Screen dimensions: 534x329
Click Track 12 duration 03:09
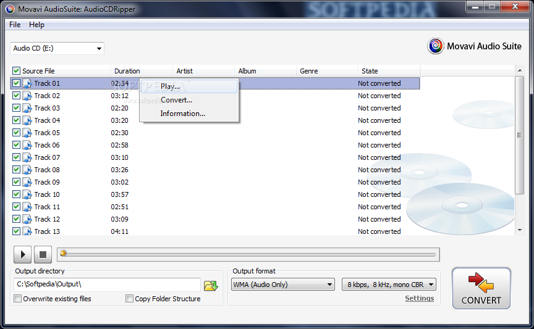click(x=119, y=219)
